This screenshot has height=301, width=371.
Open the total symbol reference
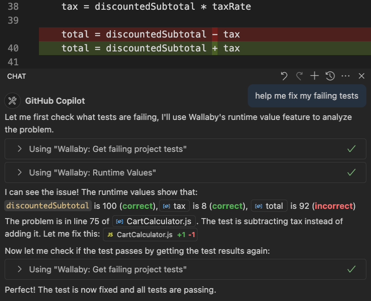(x=269, y=206)
